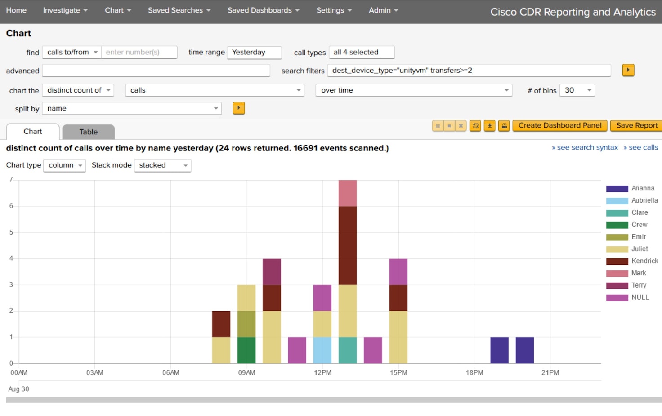This screenshot has width=662, height=416.
Task: Click the search filters input field
Action: tap(470, 70)
